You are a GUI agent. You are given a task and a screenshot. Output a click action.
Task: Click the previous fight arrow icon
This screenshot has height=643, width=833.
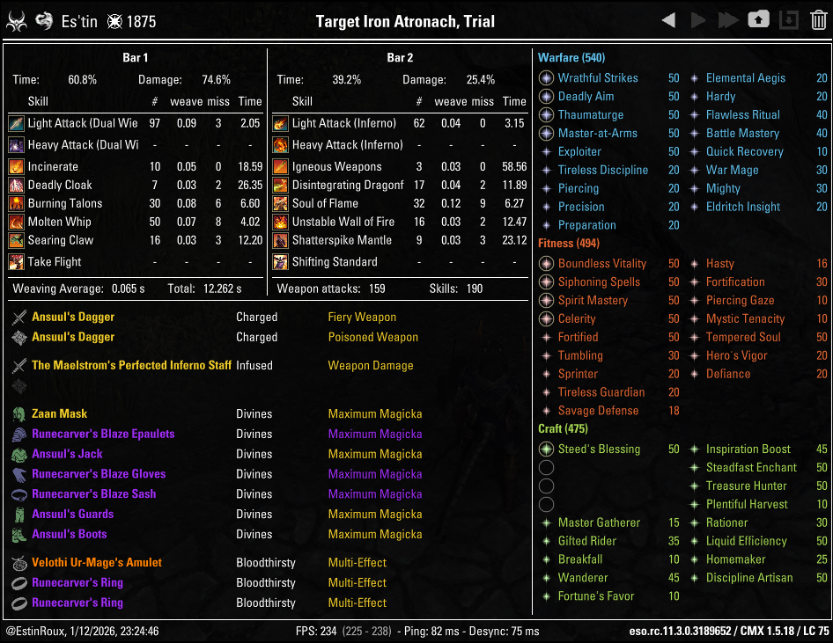668,21
